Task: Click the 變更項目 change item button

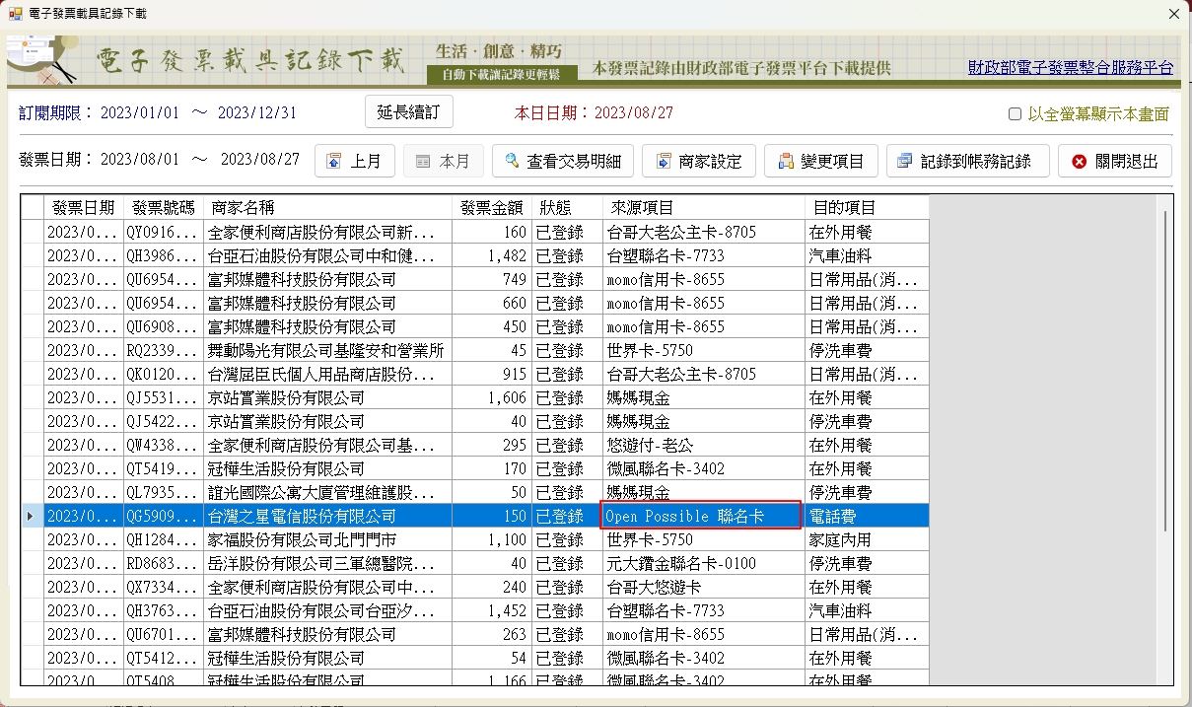Action: pos(820,161)
